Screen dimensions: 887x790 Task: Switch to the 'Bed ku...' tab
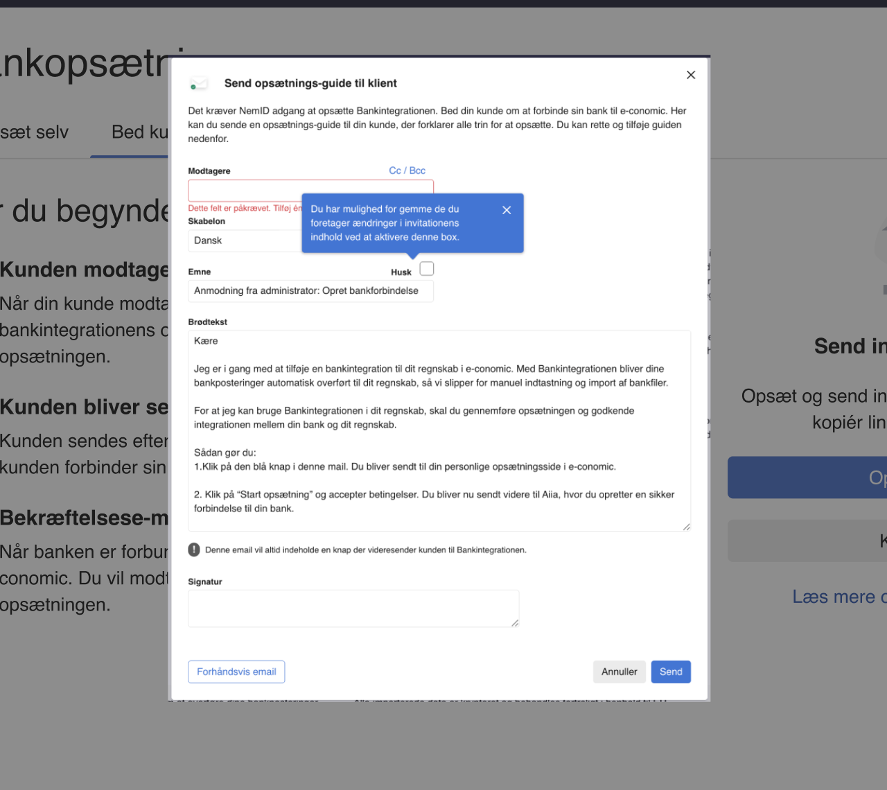pos(139,132)
